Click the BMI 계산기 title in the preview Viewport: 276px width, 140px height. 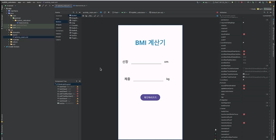pos(150,43)
